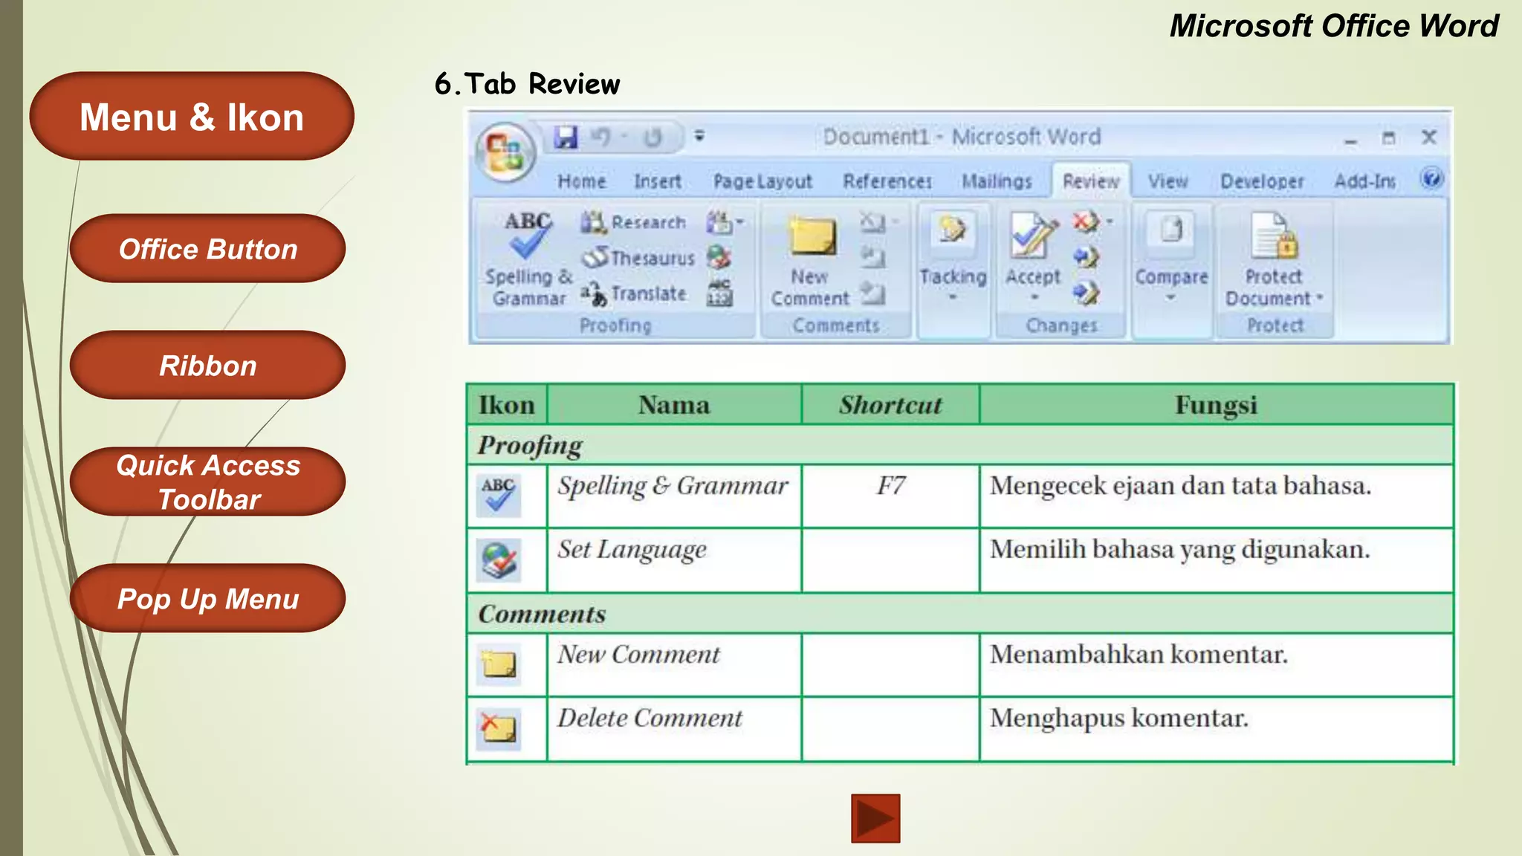Go to Previous Change icon

(1086, 258)
